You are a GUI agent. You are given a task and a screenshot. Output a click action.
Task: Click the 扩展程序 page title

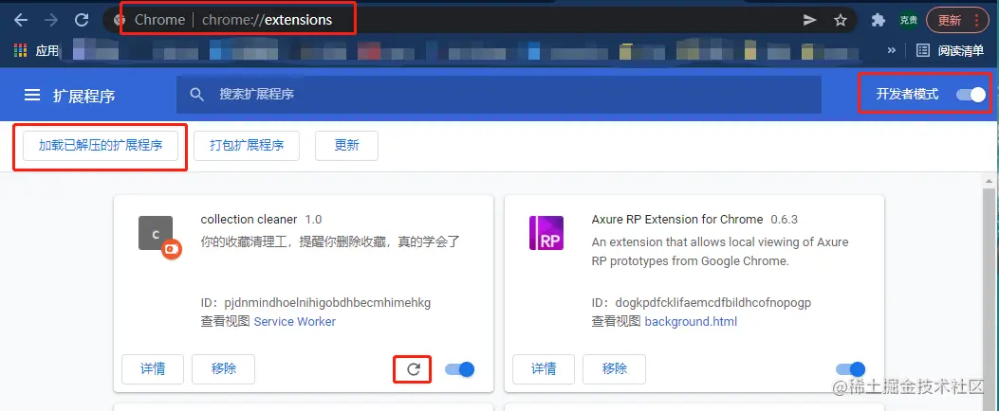coord(84,96)
